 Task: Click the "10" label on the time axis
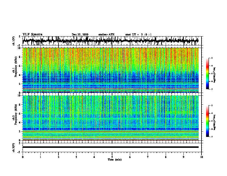point(201,157)
